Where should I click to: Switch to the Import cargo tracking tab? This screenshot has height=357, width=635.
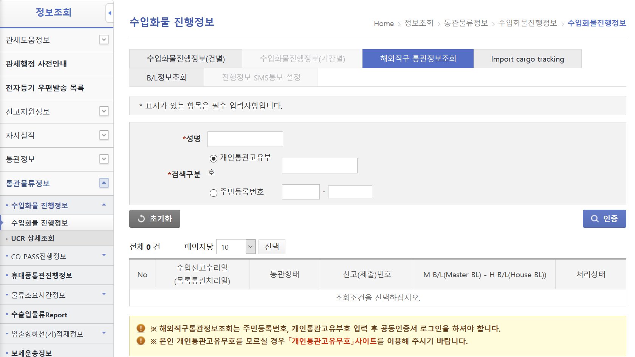point(527,59)
